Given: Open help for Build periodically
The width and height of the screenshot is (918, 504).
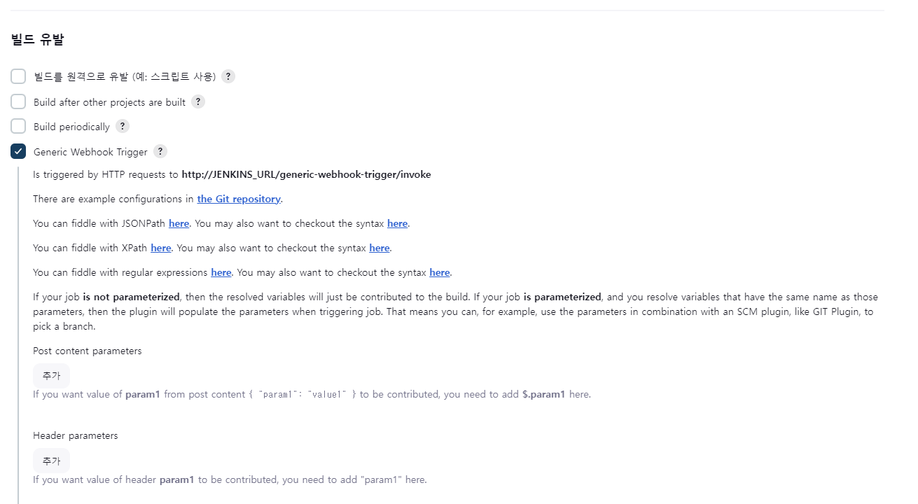Looking at the screenshot, I should [122, 126].
